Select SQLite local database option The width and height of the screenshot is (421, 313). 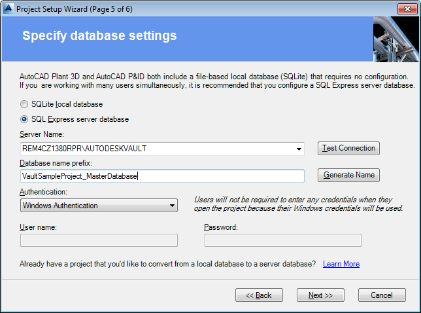pyautogui.click(x=24, y=104)
